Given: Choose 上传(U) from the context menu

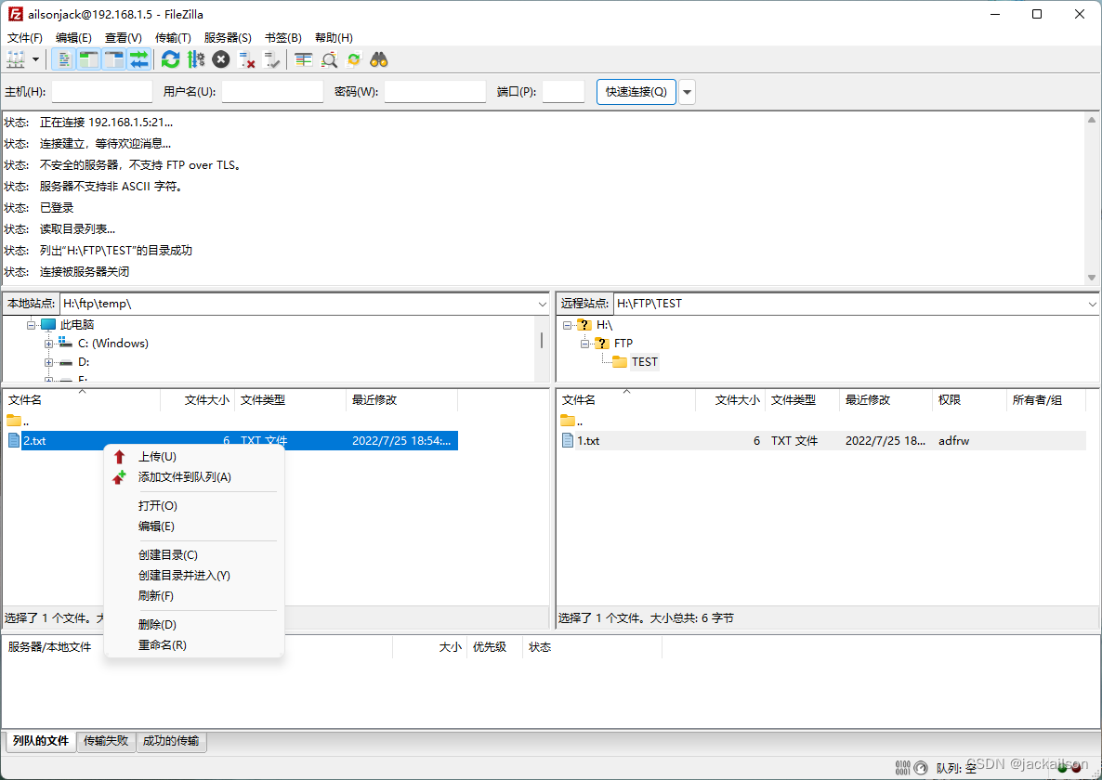Looking at the screenshot, I should point(194,457).
